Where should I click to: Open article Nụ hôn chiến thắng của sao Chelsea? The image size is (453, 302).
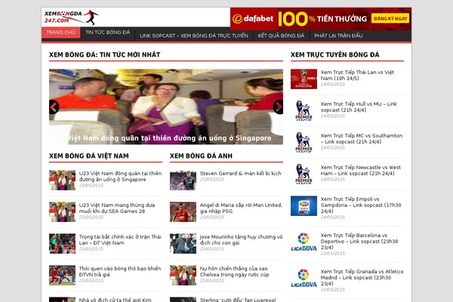[x=234, y=271]
